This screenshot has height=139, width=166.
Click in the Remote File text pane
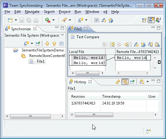pyautogui.click(x=133, y=63)
